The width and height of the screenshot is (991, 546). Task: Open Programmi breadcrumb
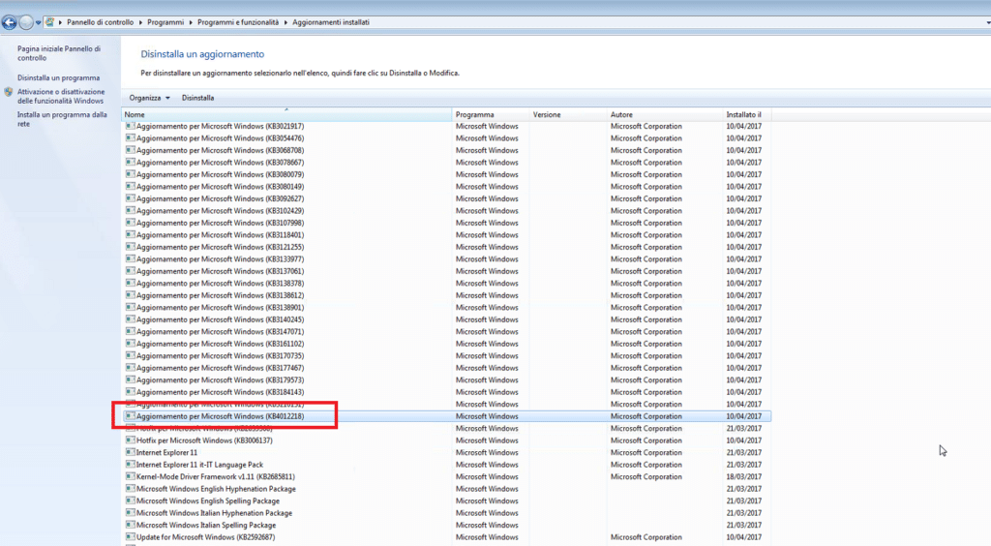[165, 22]
